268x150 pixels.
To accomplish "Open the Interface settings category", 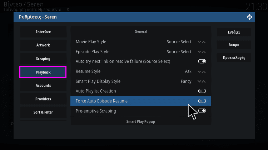I will (43, 32).
